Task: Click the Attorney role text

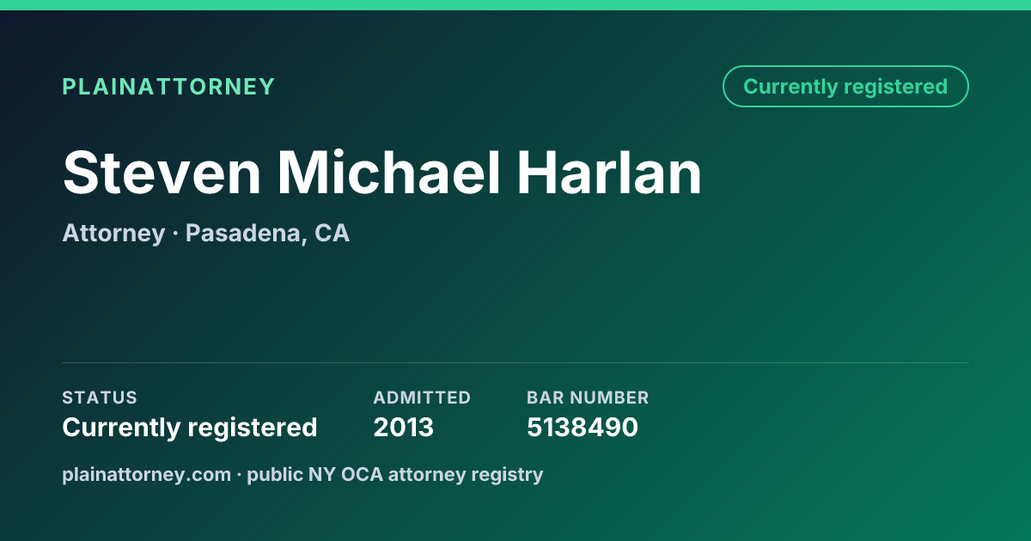Action: coord(113,234)
